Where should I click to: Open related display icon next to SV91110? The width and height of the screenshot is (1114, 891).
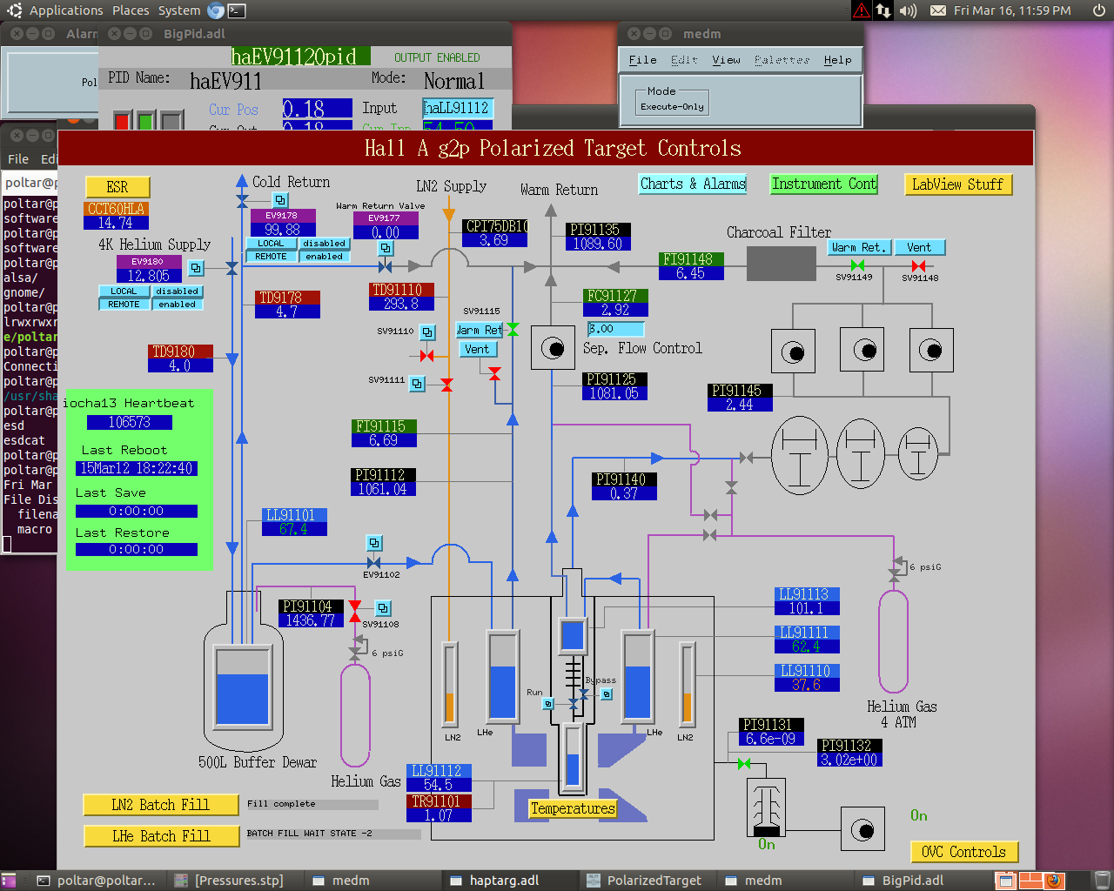[427, 332]
